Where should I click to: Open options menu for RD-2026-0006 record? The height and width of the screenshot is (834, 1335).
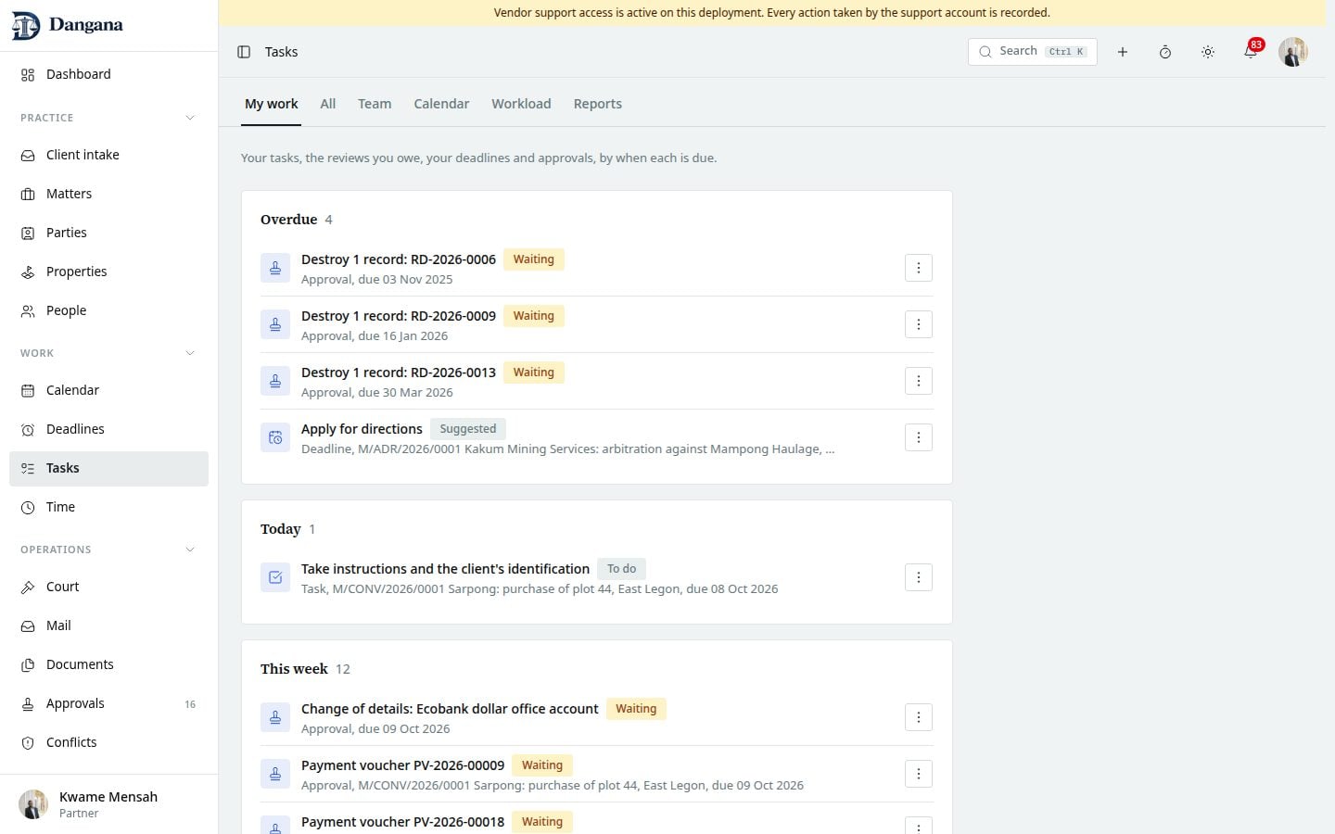pyautogui.click(x=919, y=268)
